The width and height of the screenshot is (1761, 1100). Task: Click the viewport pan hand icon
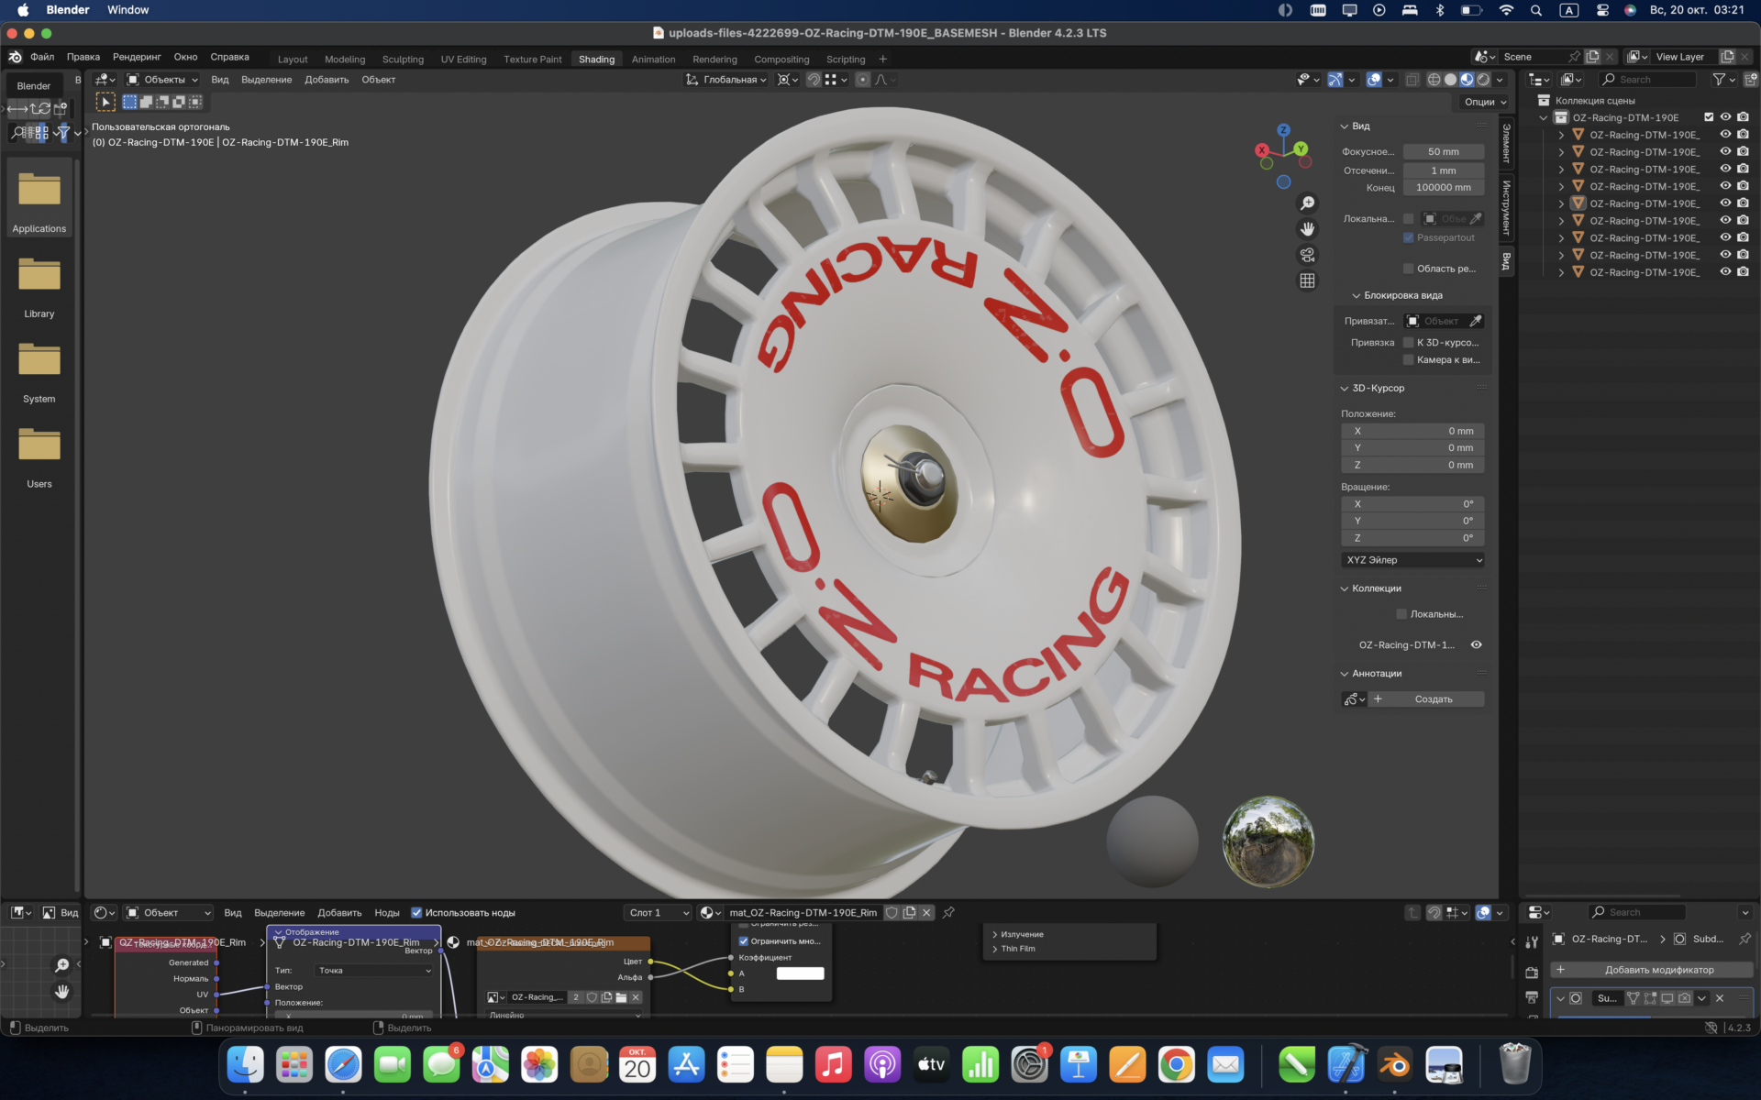coord(1307,229)
